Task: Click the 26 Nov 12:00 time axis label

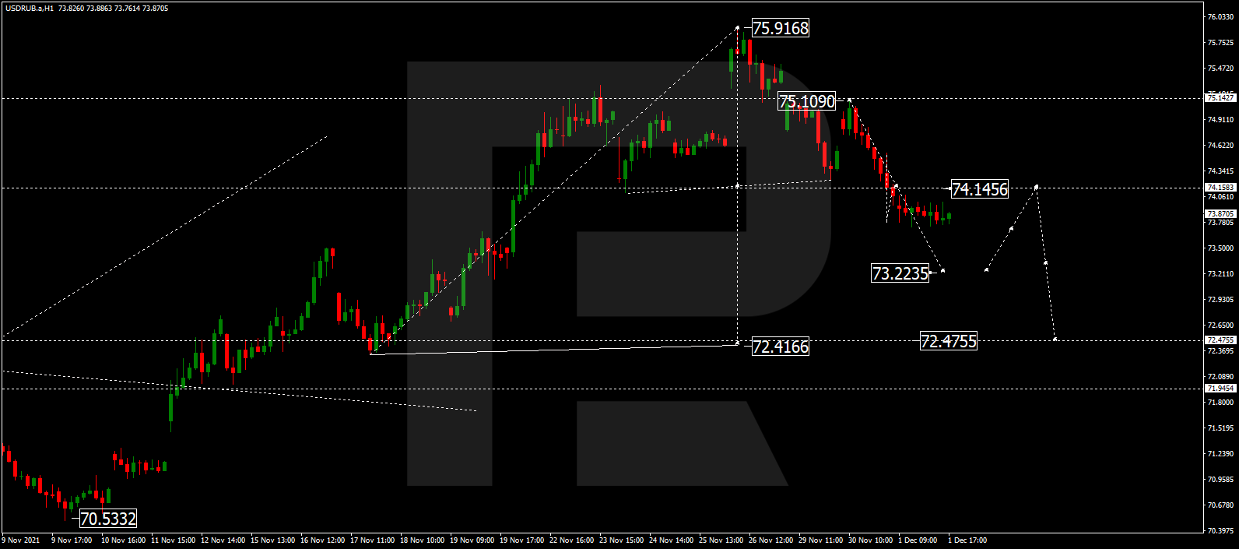Action: pos(770,540)
